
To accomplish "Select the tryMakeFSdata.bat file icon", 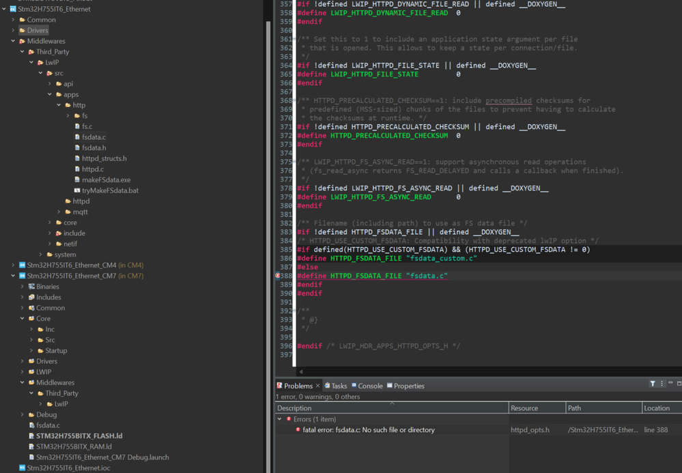I will [x=76, y=190].
